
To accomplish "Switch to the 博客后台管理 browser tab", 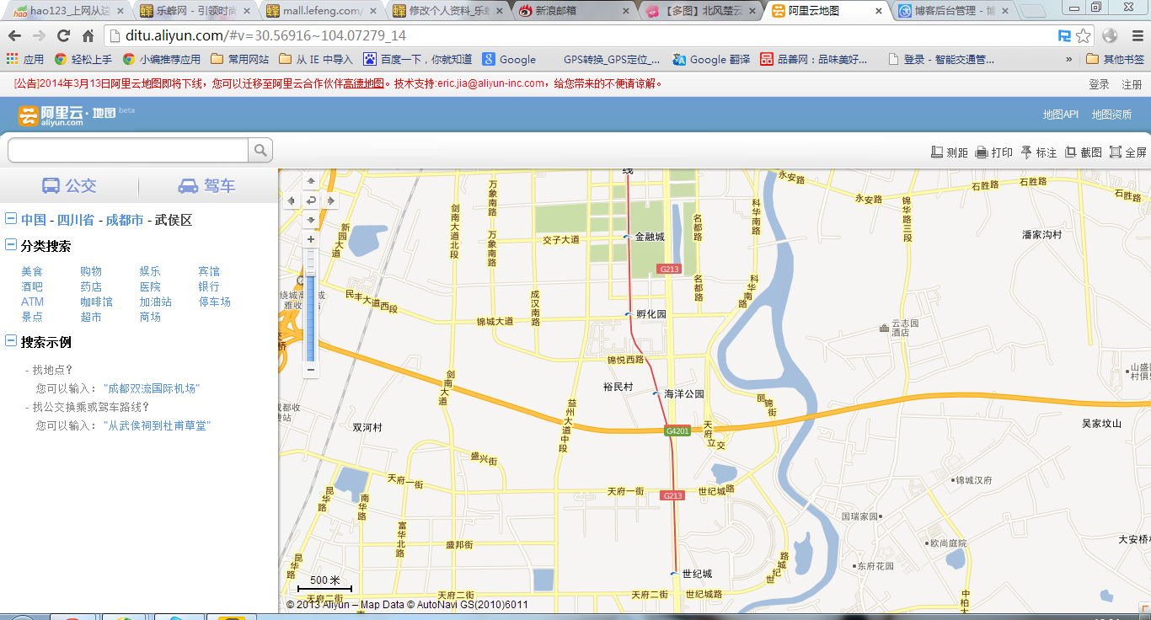I will pyautogui.click(x=954, y=11).
